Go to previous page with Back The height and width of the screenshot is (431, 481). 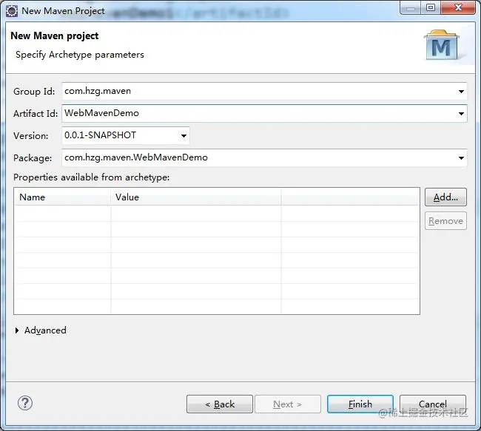(220, 404)
